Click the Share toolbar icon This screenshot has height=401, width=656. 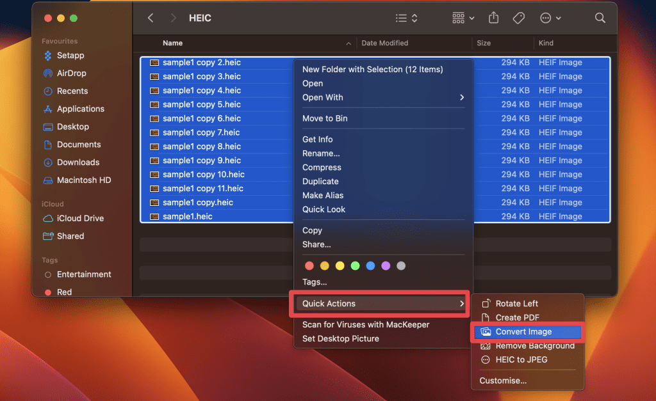493,18
